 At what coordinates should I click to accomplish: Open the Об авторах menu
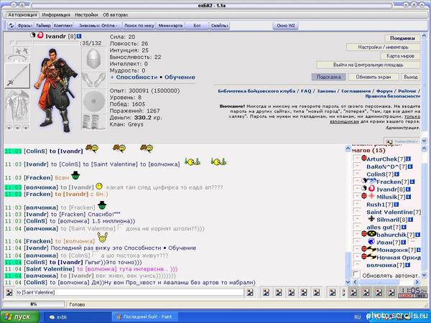coord(116,15)
